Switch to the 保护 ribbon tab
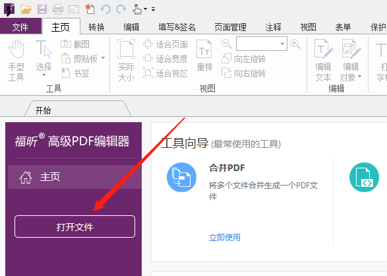Viewport: 387px width, 276px height. [x=378, y=27]
